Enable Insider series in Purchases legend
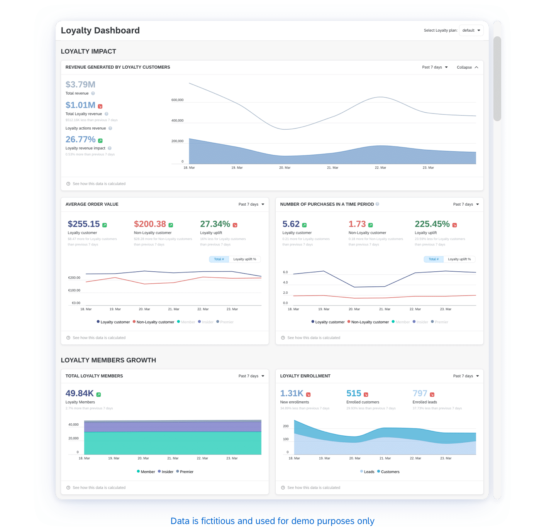Screen dimensions: 556x531 [420, 322]
